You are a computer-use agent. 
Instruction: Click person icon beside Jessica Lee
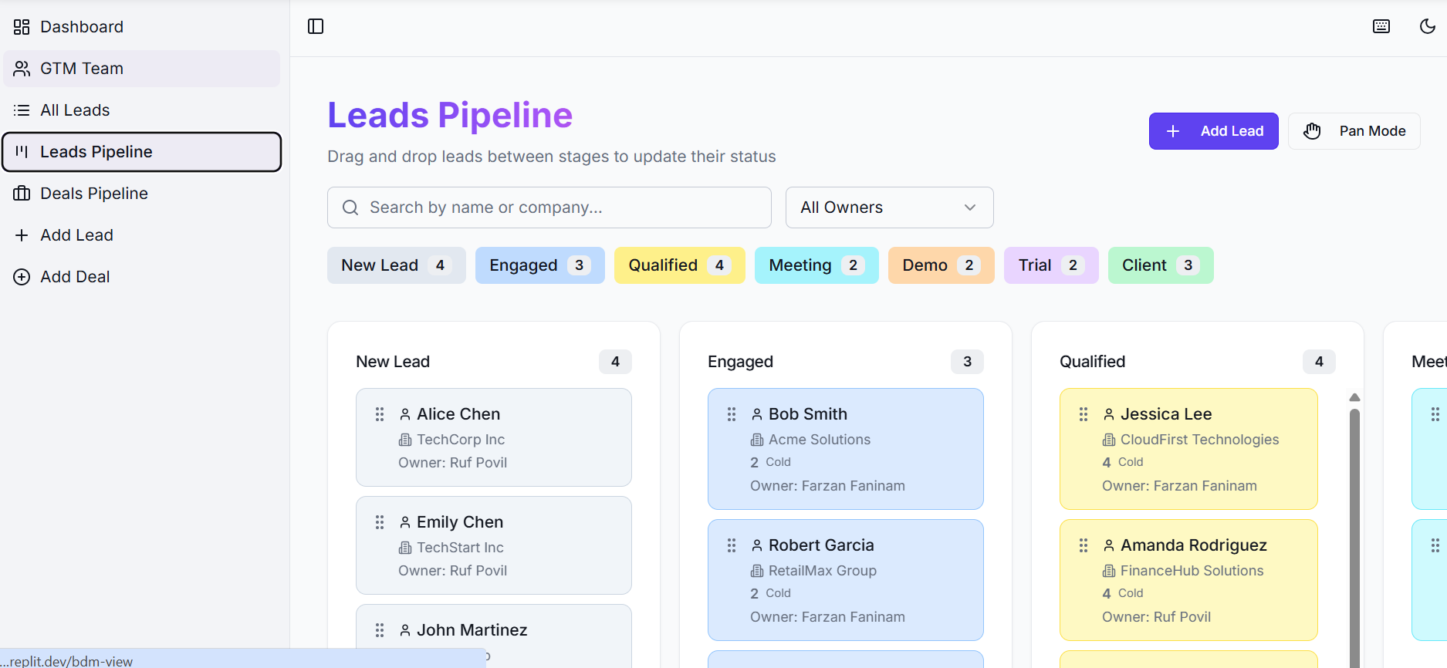click(x=1109, y=414)
